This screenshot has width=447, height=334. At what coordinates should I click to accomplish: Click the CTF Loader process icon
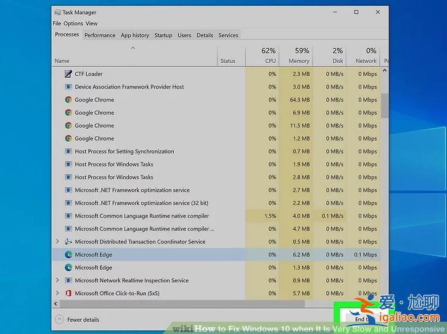click(68, 74)
